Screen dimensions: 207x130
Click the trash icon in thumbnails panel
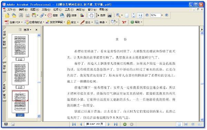point(20,30)
